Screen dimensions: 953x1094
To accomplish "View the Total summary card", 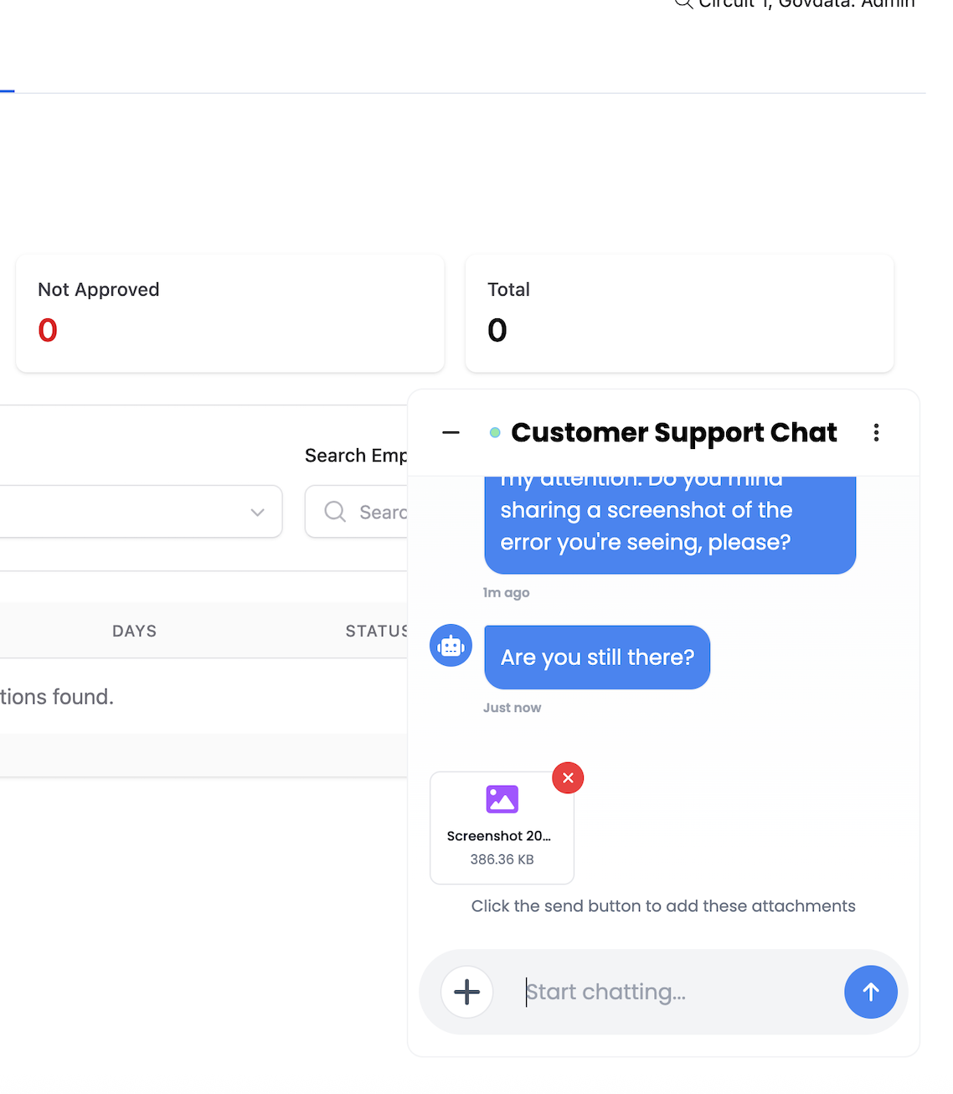I will (679, 313).
